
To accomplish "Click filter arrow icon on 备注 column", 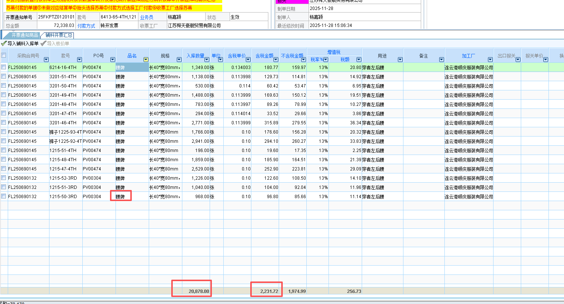I will click(441, 60).
